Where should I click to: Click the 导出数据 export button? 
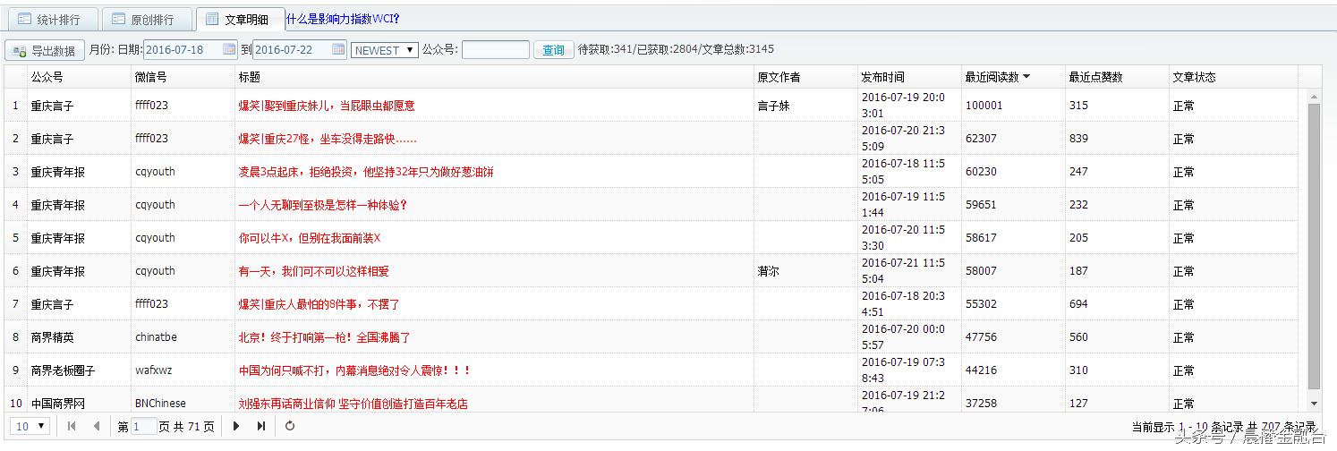point(45,50)
